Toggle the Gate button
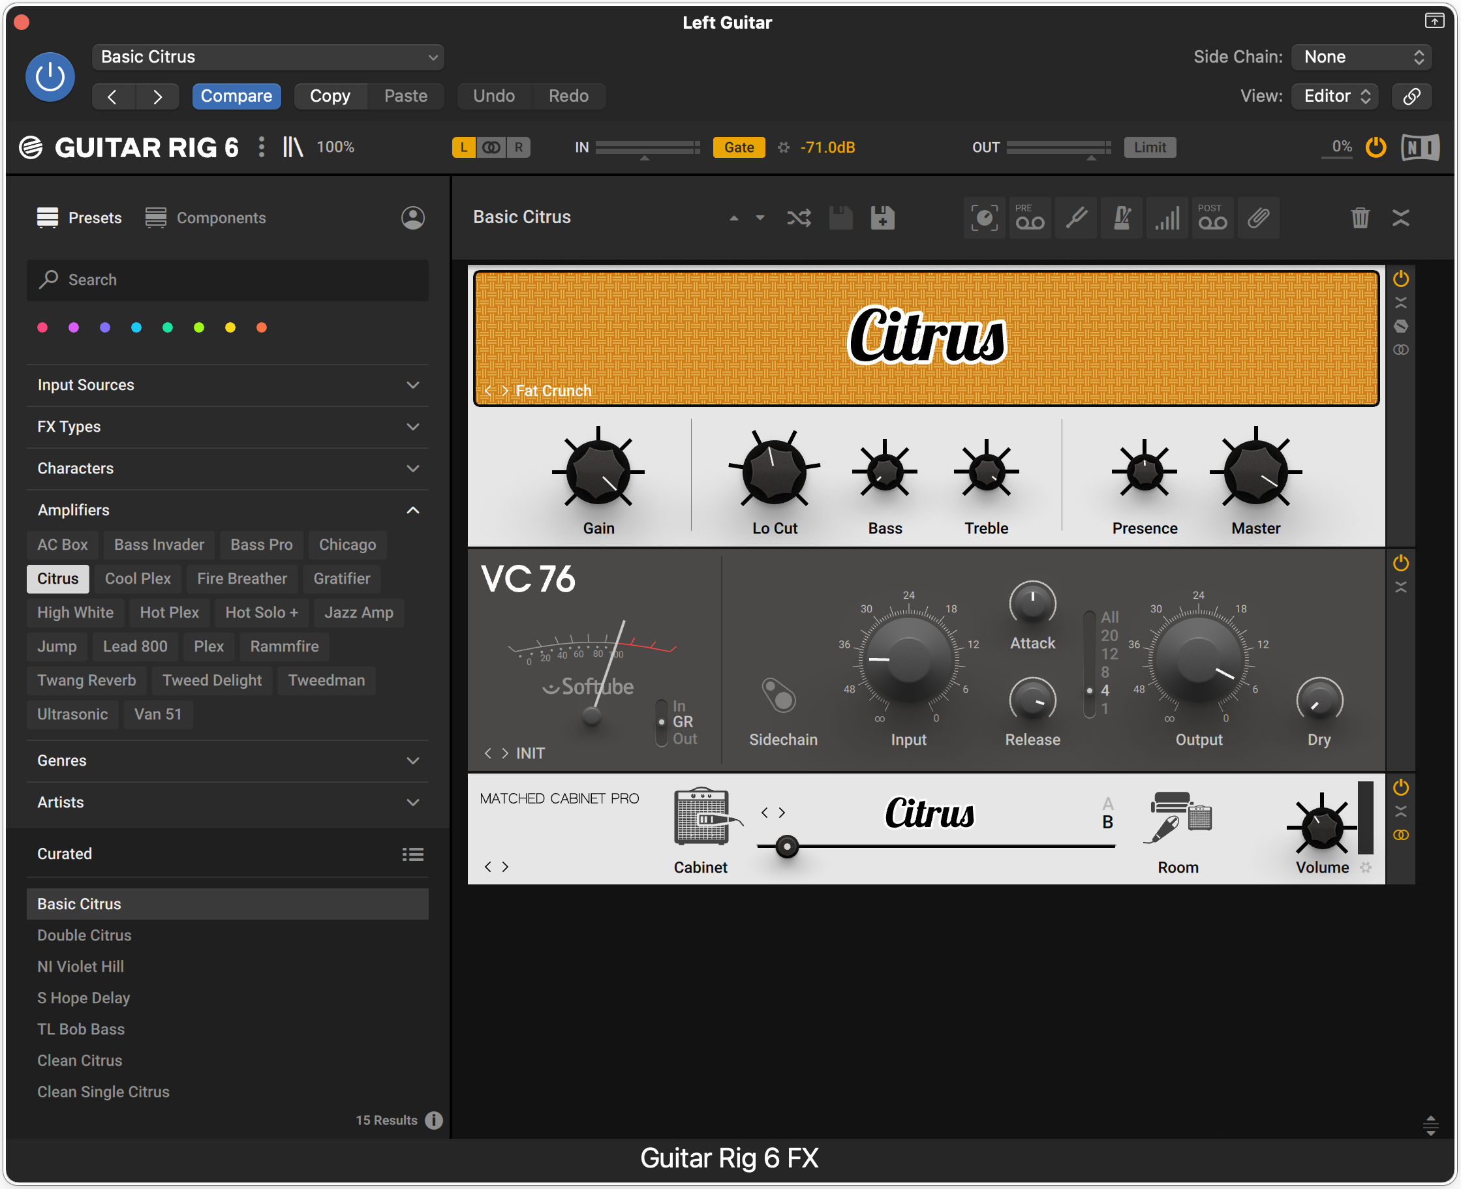 (x=739, y=147)
